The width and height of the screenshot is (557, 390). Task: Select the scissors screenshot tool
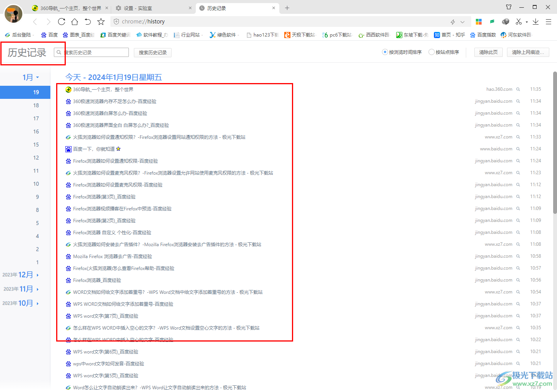pos(519,22)
